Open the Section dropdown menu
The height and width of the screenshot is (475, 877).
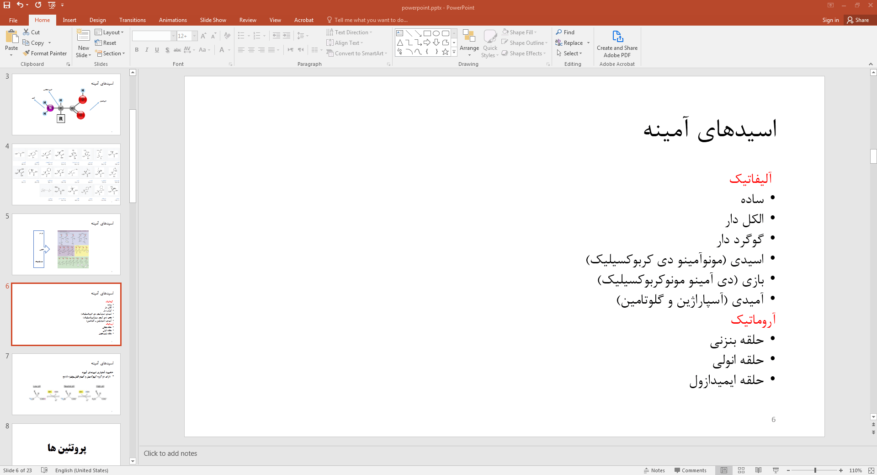(110, 53)
